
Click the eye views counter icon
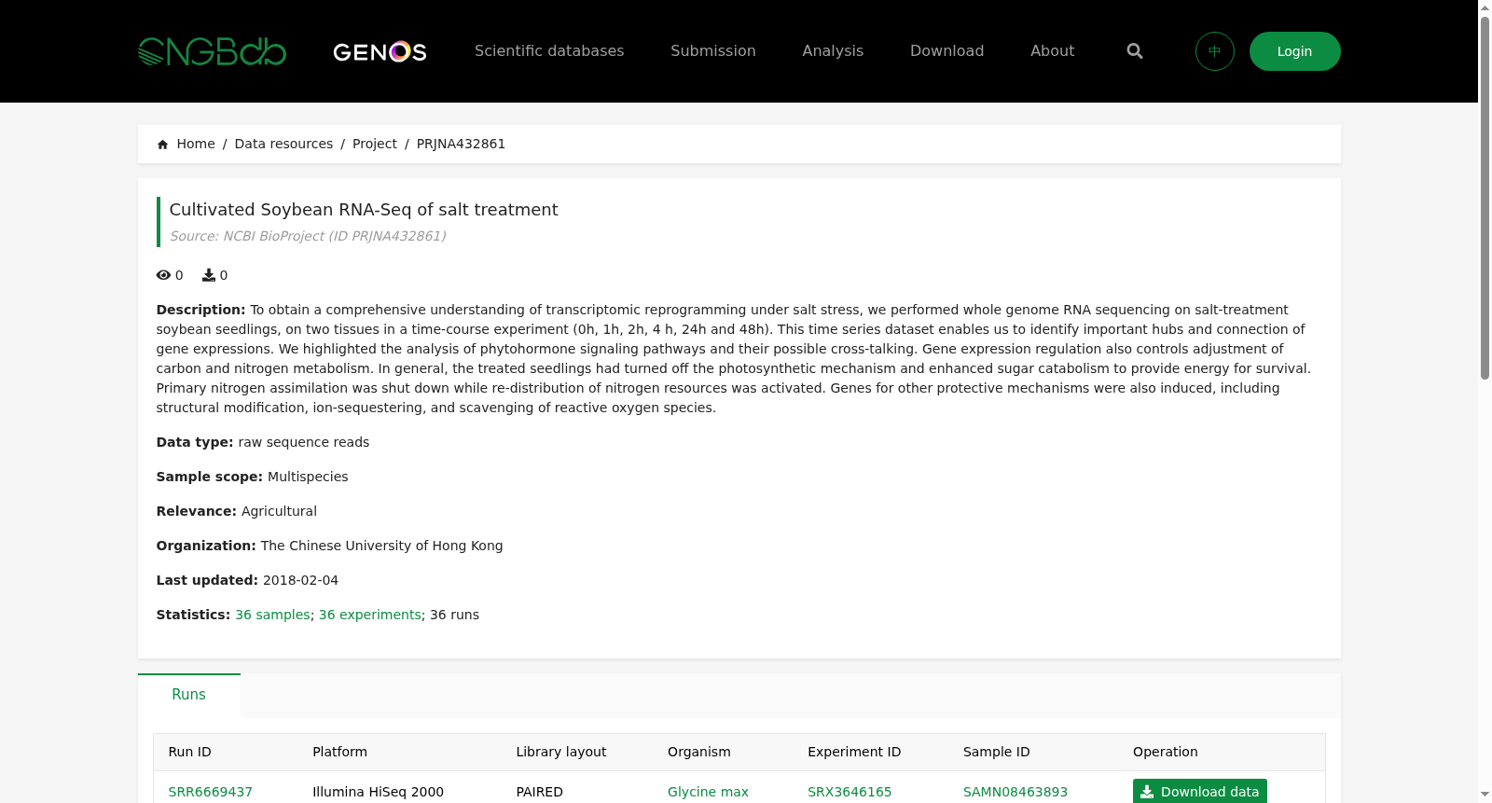pyautogui.click(x=163, y=275)
